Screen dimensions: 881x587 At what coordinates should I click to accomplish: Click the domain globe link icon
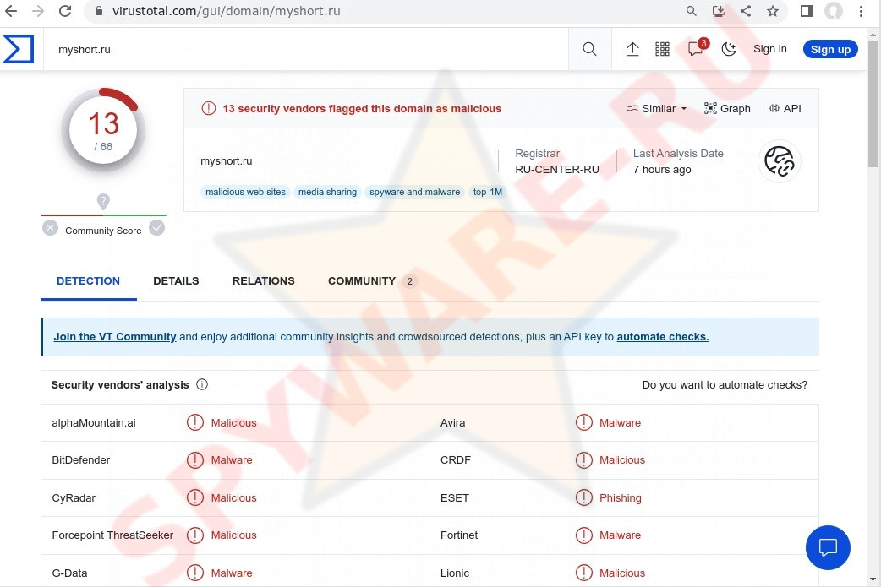[x=780, y=161]
